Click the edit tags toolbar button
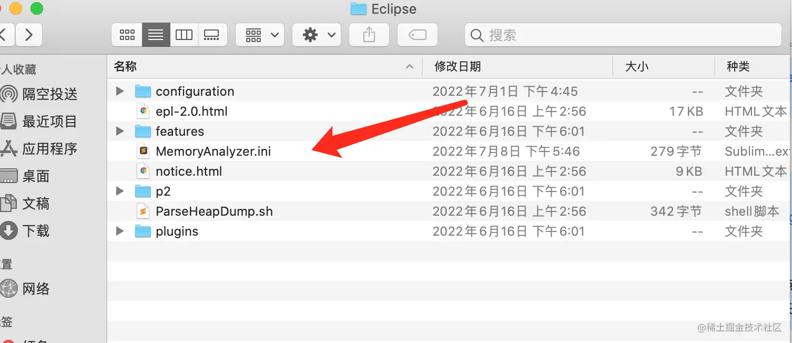The width and height of the screenshot is (792, 343). [x=418, y=35]
